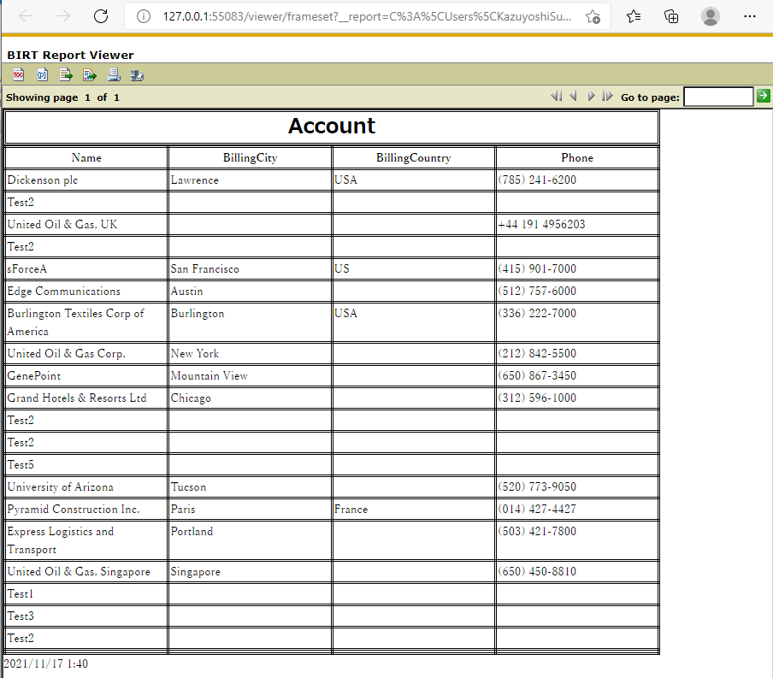Click the Dickenson plc cell
This screenshot has height=678, width=773.
[86, 180]
